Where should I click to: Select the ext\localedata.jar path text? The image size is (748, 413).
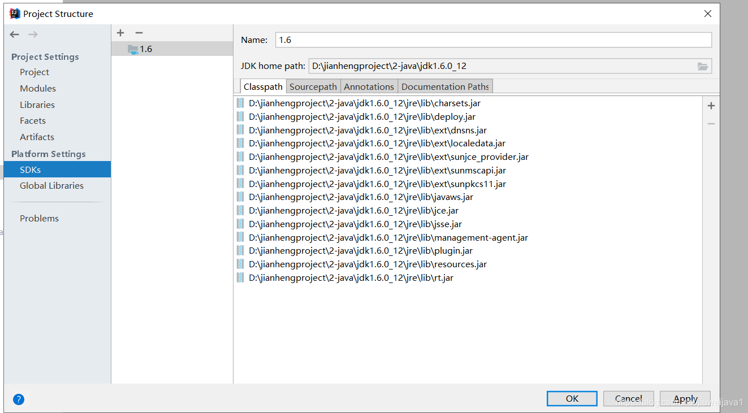[x=377, y=144]
